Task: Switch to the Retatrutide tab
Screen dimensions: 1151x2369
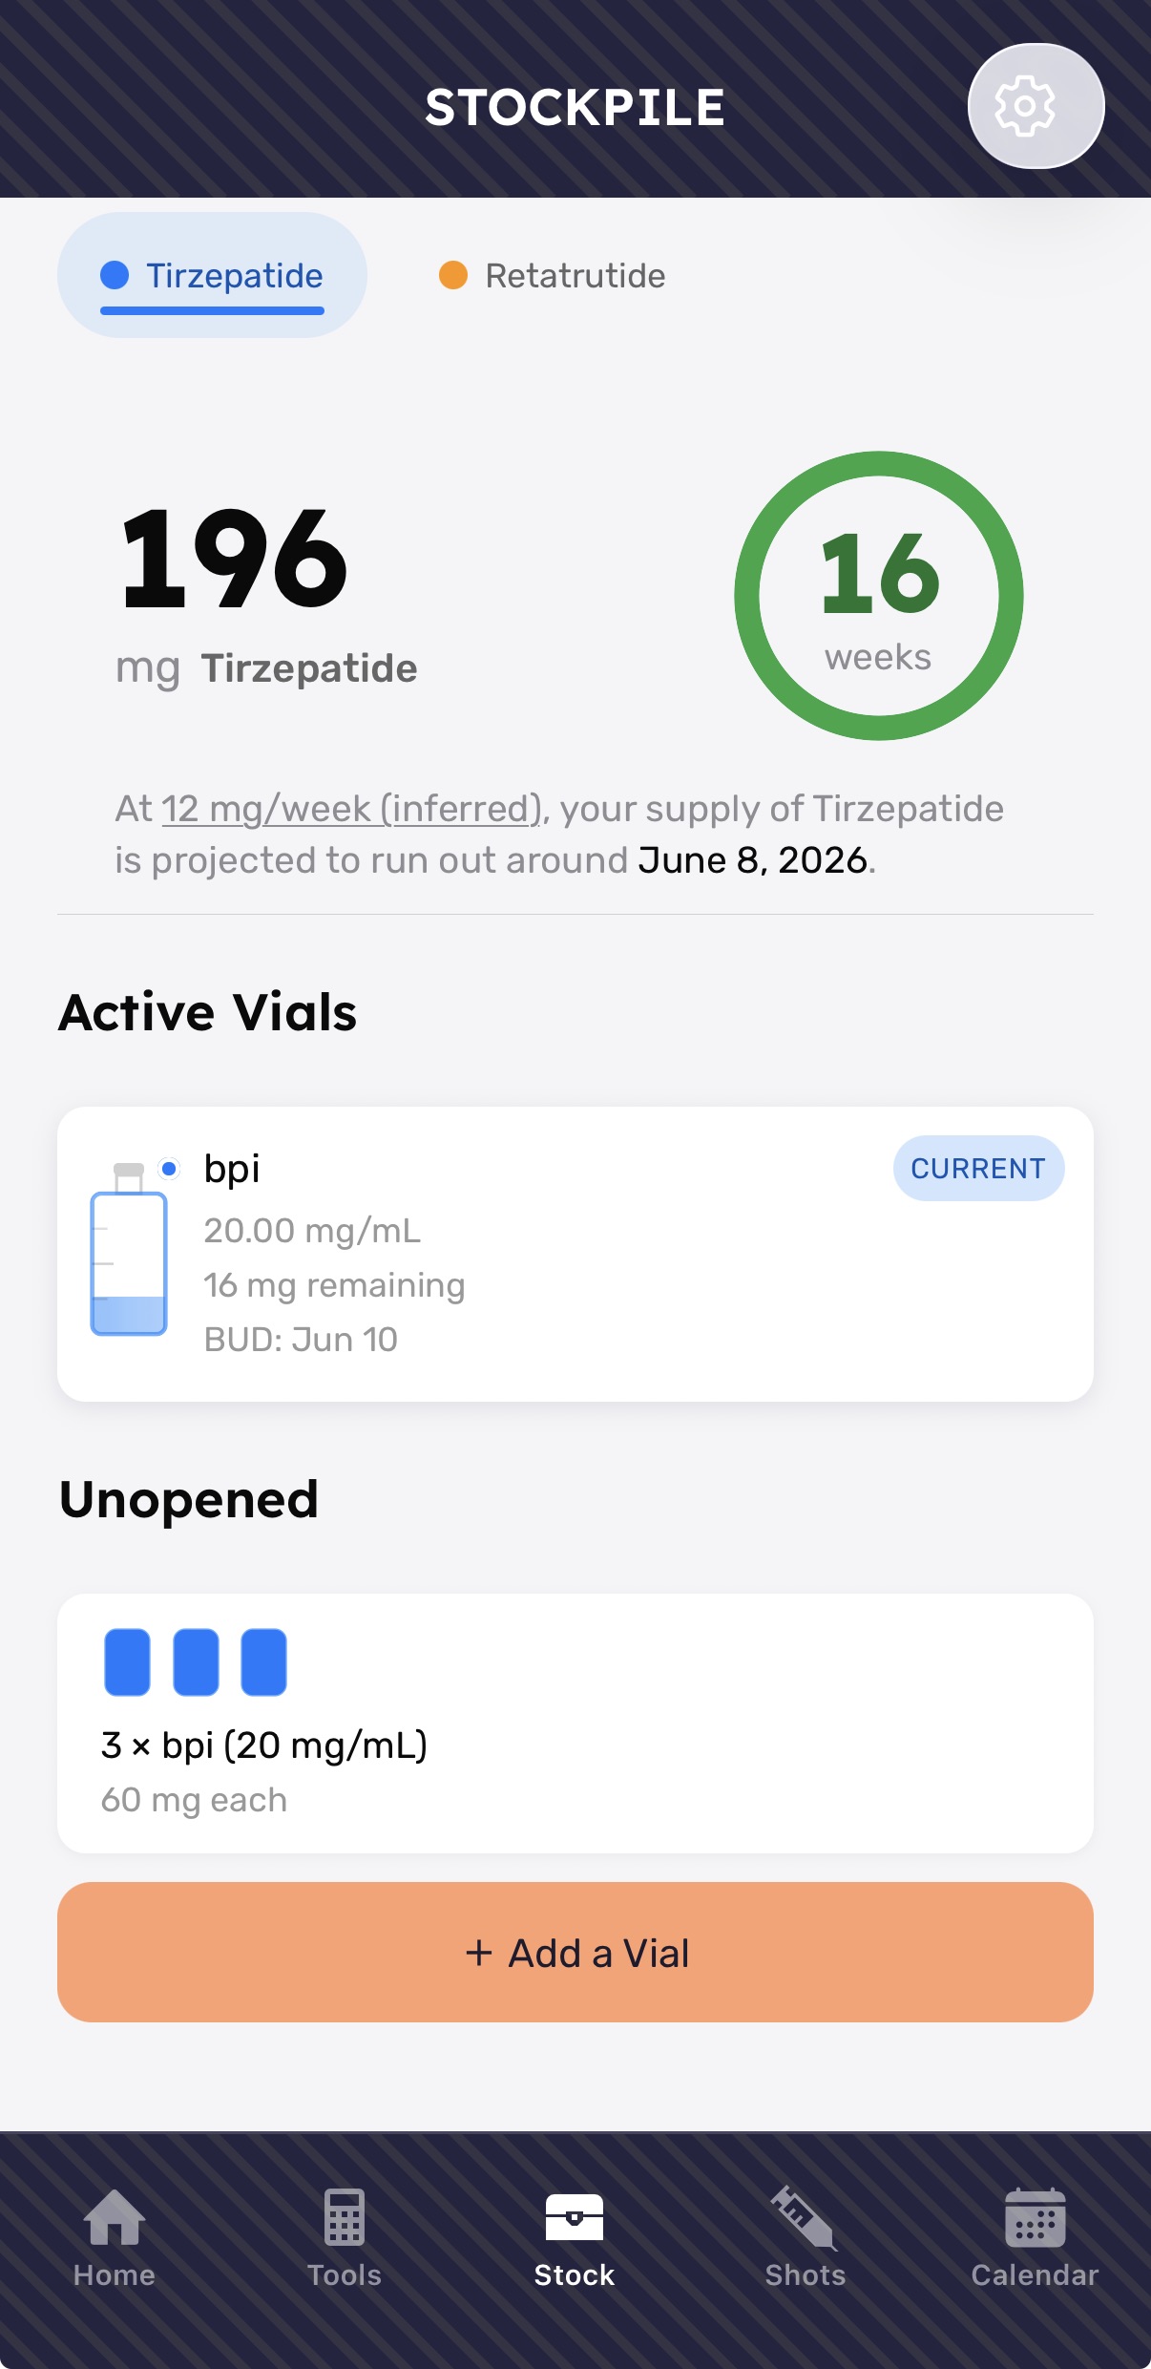Action: 554,276
